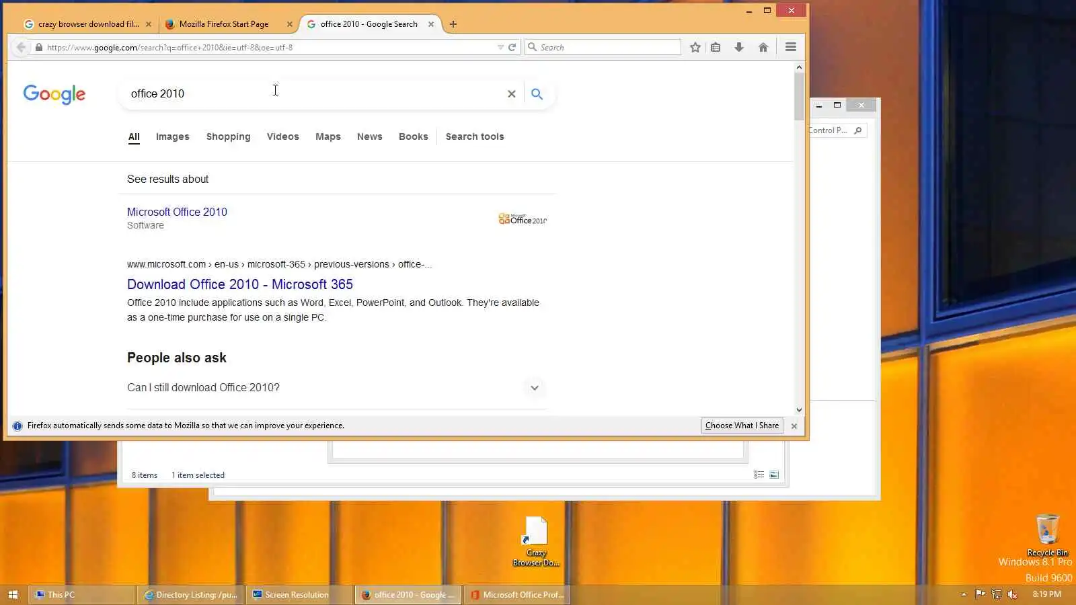This screenshot has width=1076, height=605.
Task: Select the Shopping search filter
Action: 229,136
